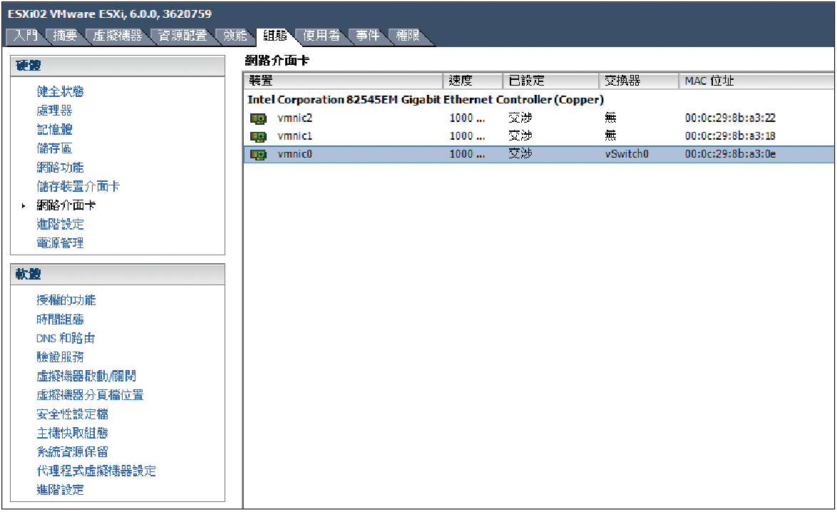The image size is (837, 512).
Task: Click MAC address 00:0c:29:8b:a3:18
Action: (730, 136)
